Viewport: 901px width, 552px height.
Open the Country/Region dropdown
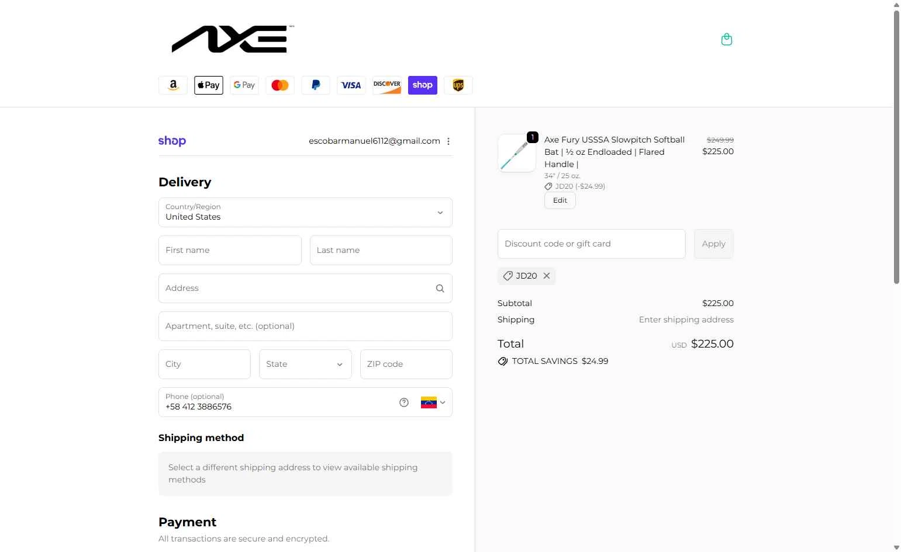coord(305,213)
